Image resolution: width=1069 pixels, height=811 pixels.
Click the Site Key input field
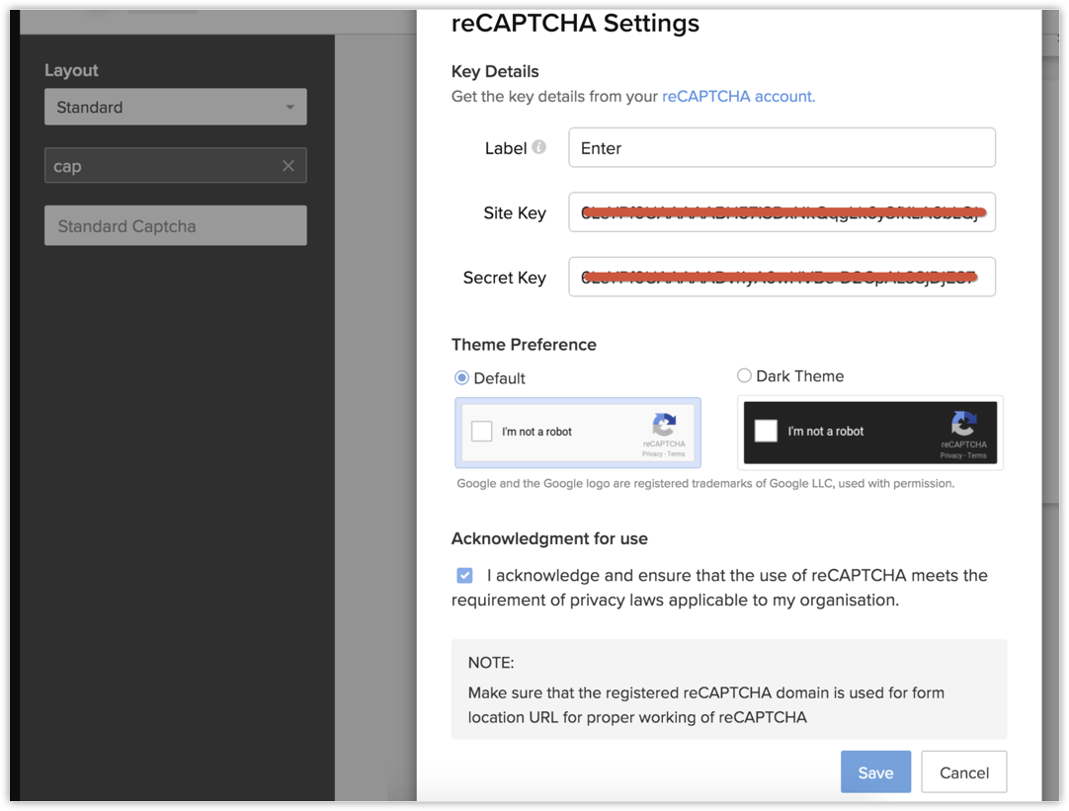(x=781, y=212)
